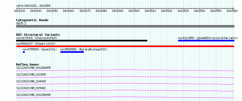
Task: Click ruler position 3402450
Action: tap(52, 11)
